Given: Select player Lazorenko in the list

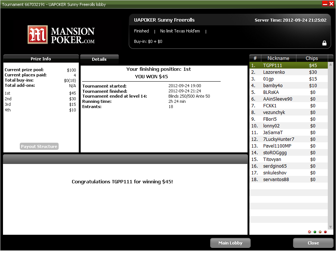Looking at the screenshot, I should (289, 72).
